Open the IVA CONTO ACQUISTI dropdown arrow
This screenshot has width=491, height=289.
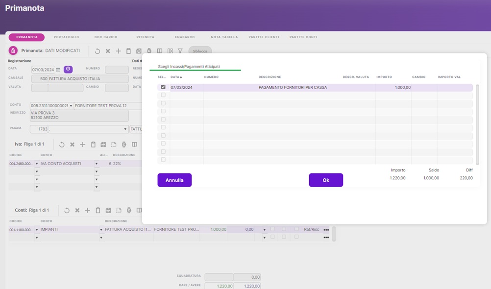tap(97, 164)
